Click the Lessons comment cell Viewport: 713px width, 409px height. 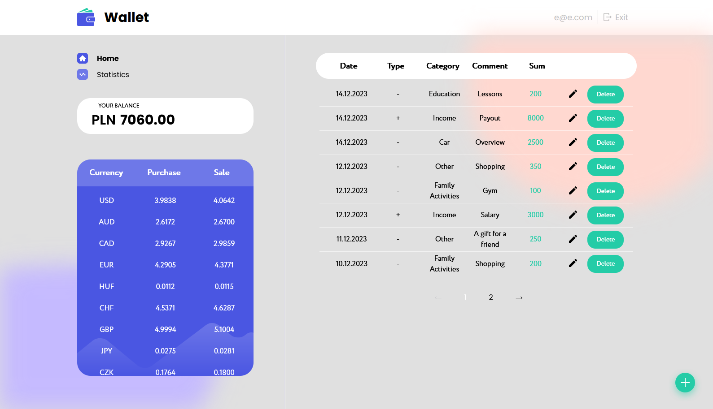click(x=490, y=94)
